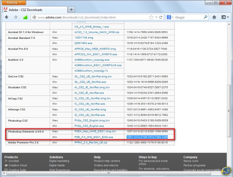
Task: Open the Acrobat footer link
Action: (14, 161)
